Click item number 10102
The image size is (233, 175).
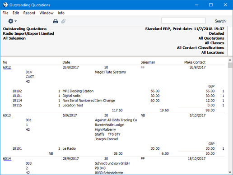tap(17, 91)
